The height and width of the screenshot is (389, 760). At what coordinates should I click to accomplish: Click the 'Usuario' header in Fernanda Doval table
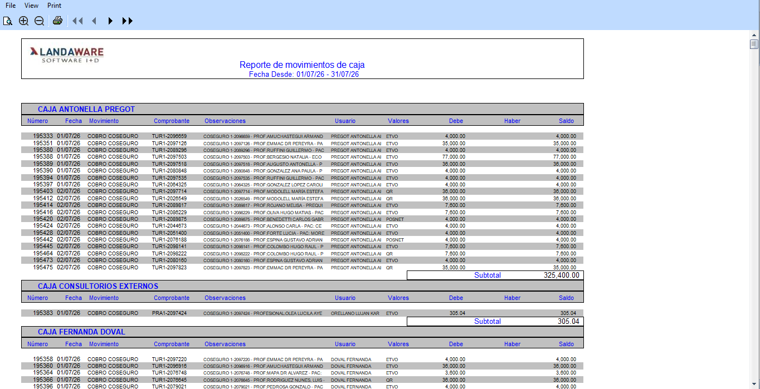pos(345,344)
